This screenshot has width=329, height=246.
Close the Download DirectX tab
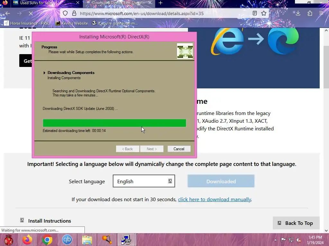pyautogui.click(x=150, y=3)
